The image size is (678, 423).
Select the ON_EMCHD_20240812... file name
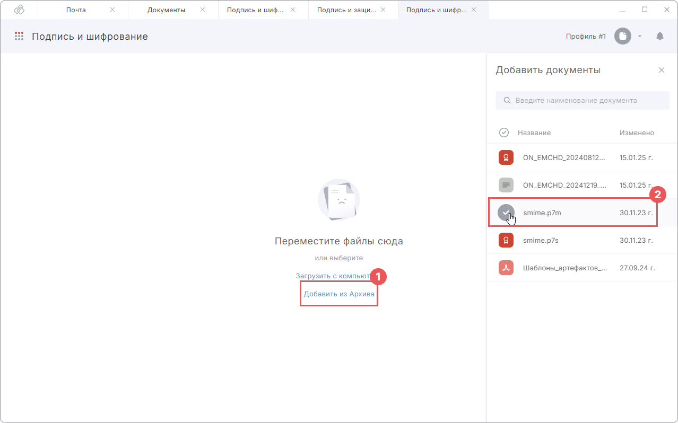[565, 157]
